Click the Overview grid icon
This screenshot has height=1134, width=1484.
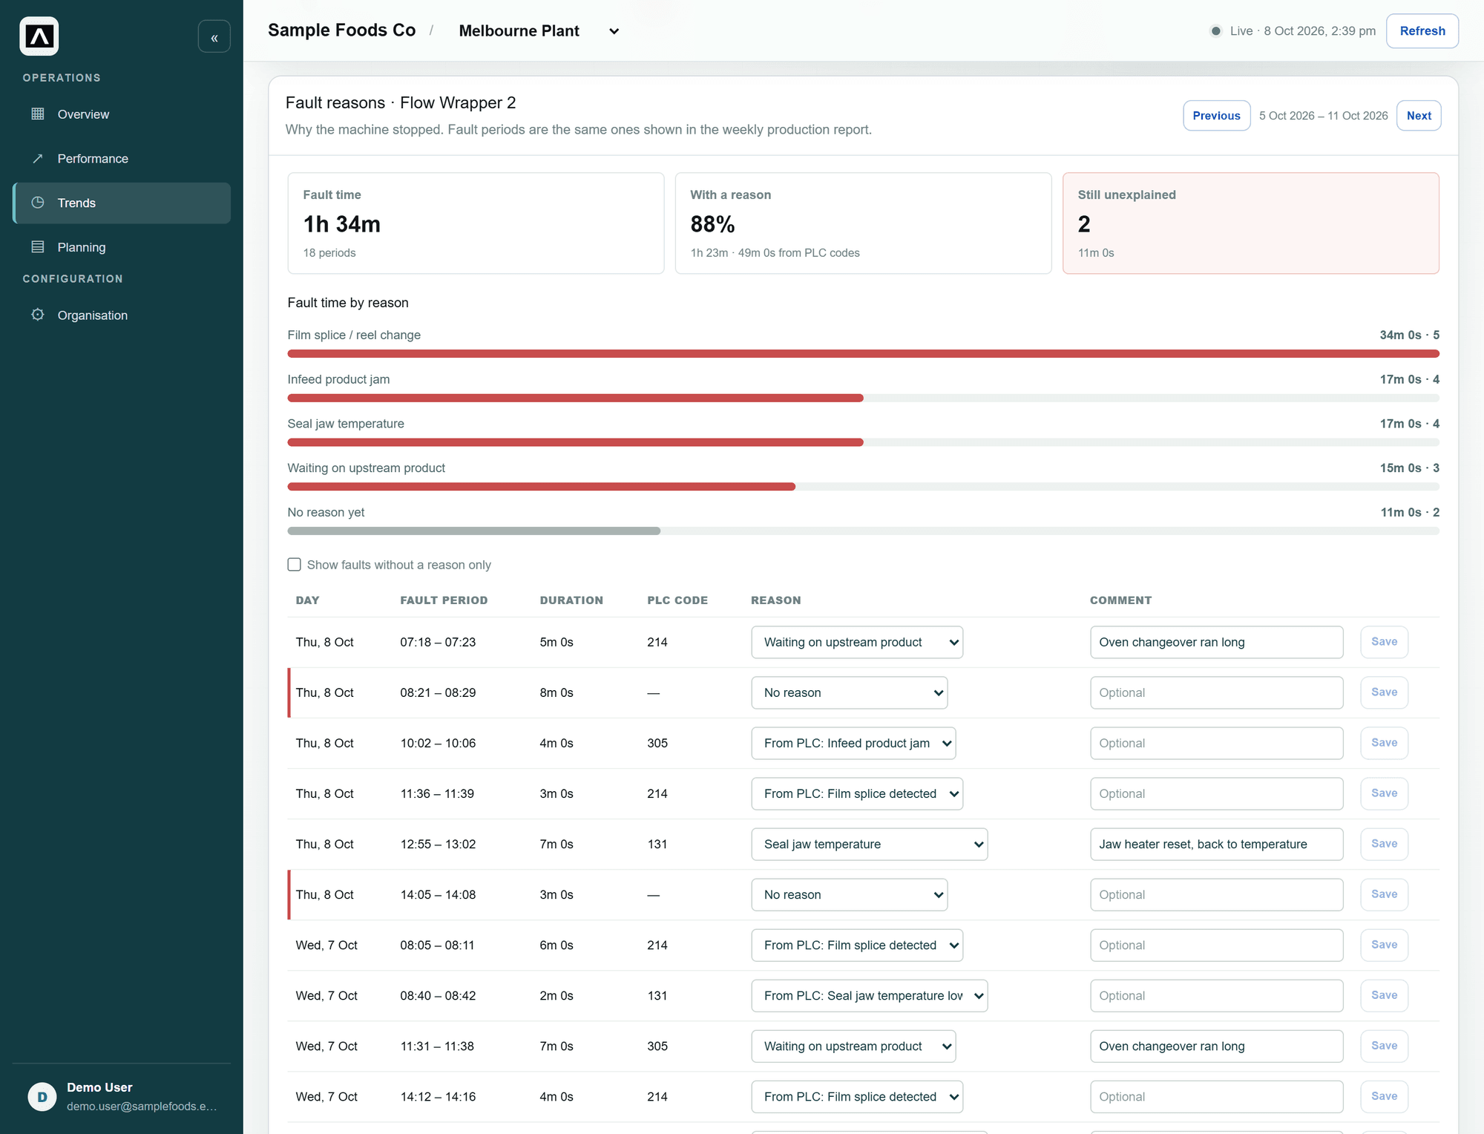[x=38, y=114]
